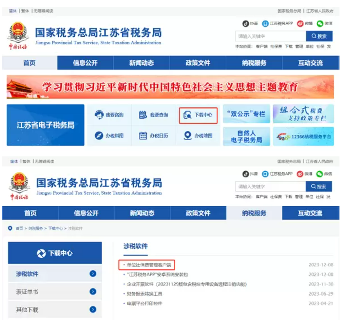This screenshot has width=342, height=323.
Task: Open the “江苏税务APP”安卓系统安装包 link
Action: click(x=157, y=275)
